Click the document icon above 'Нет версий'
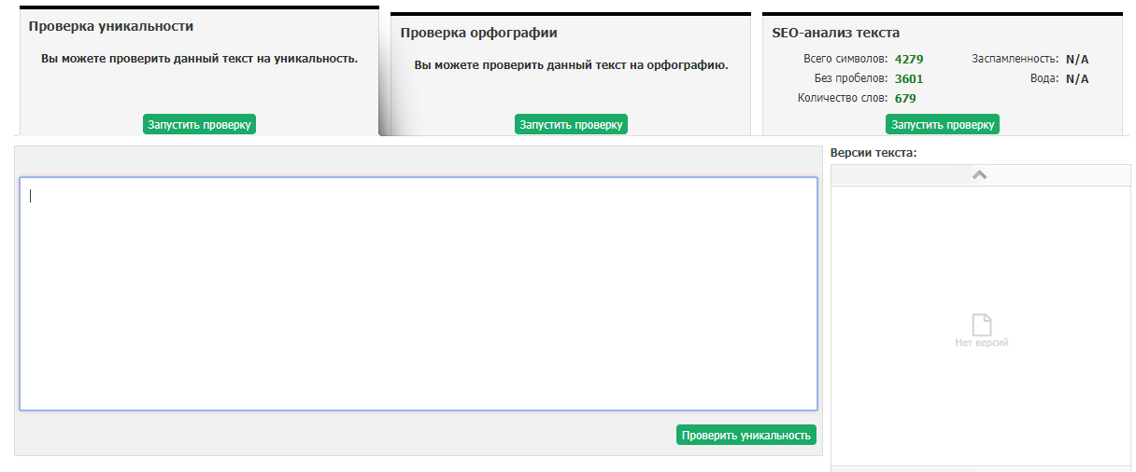1136x472 pixels. coord(981,325)
